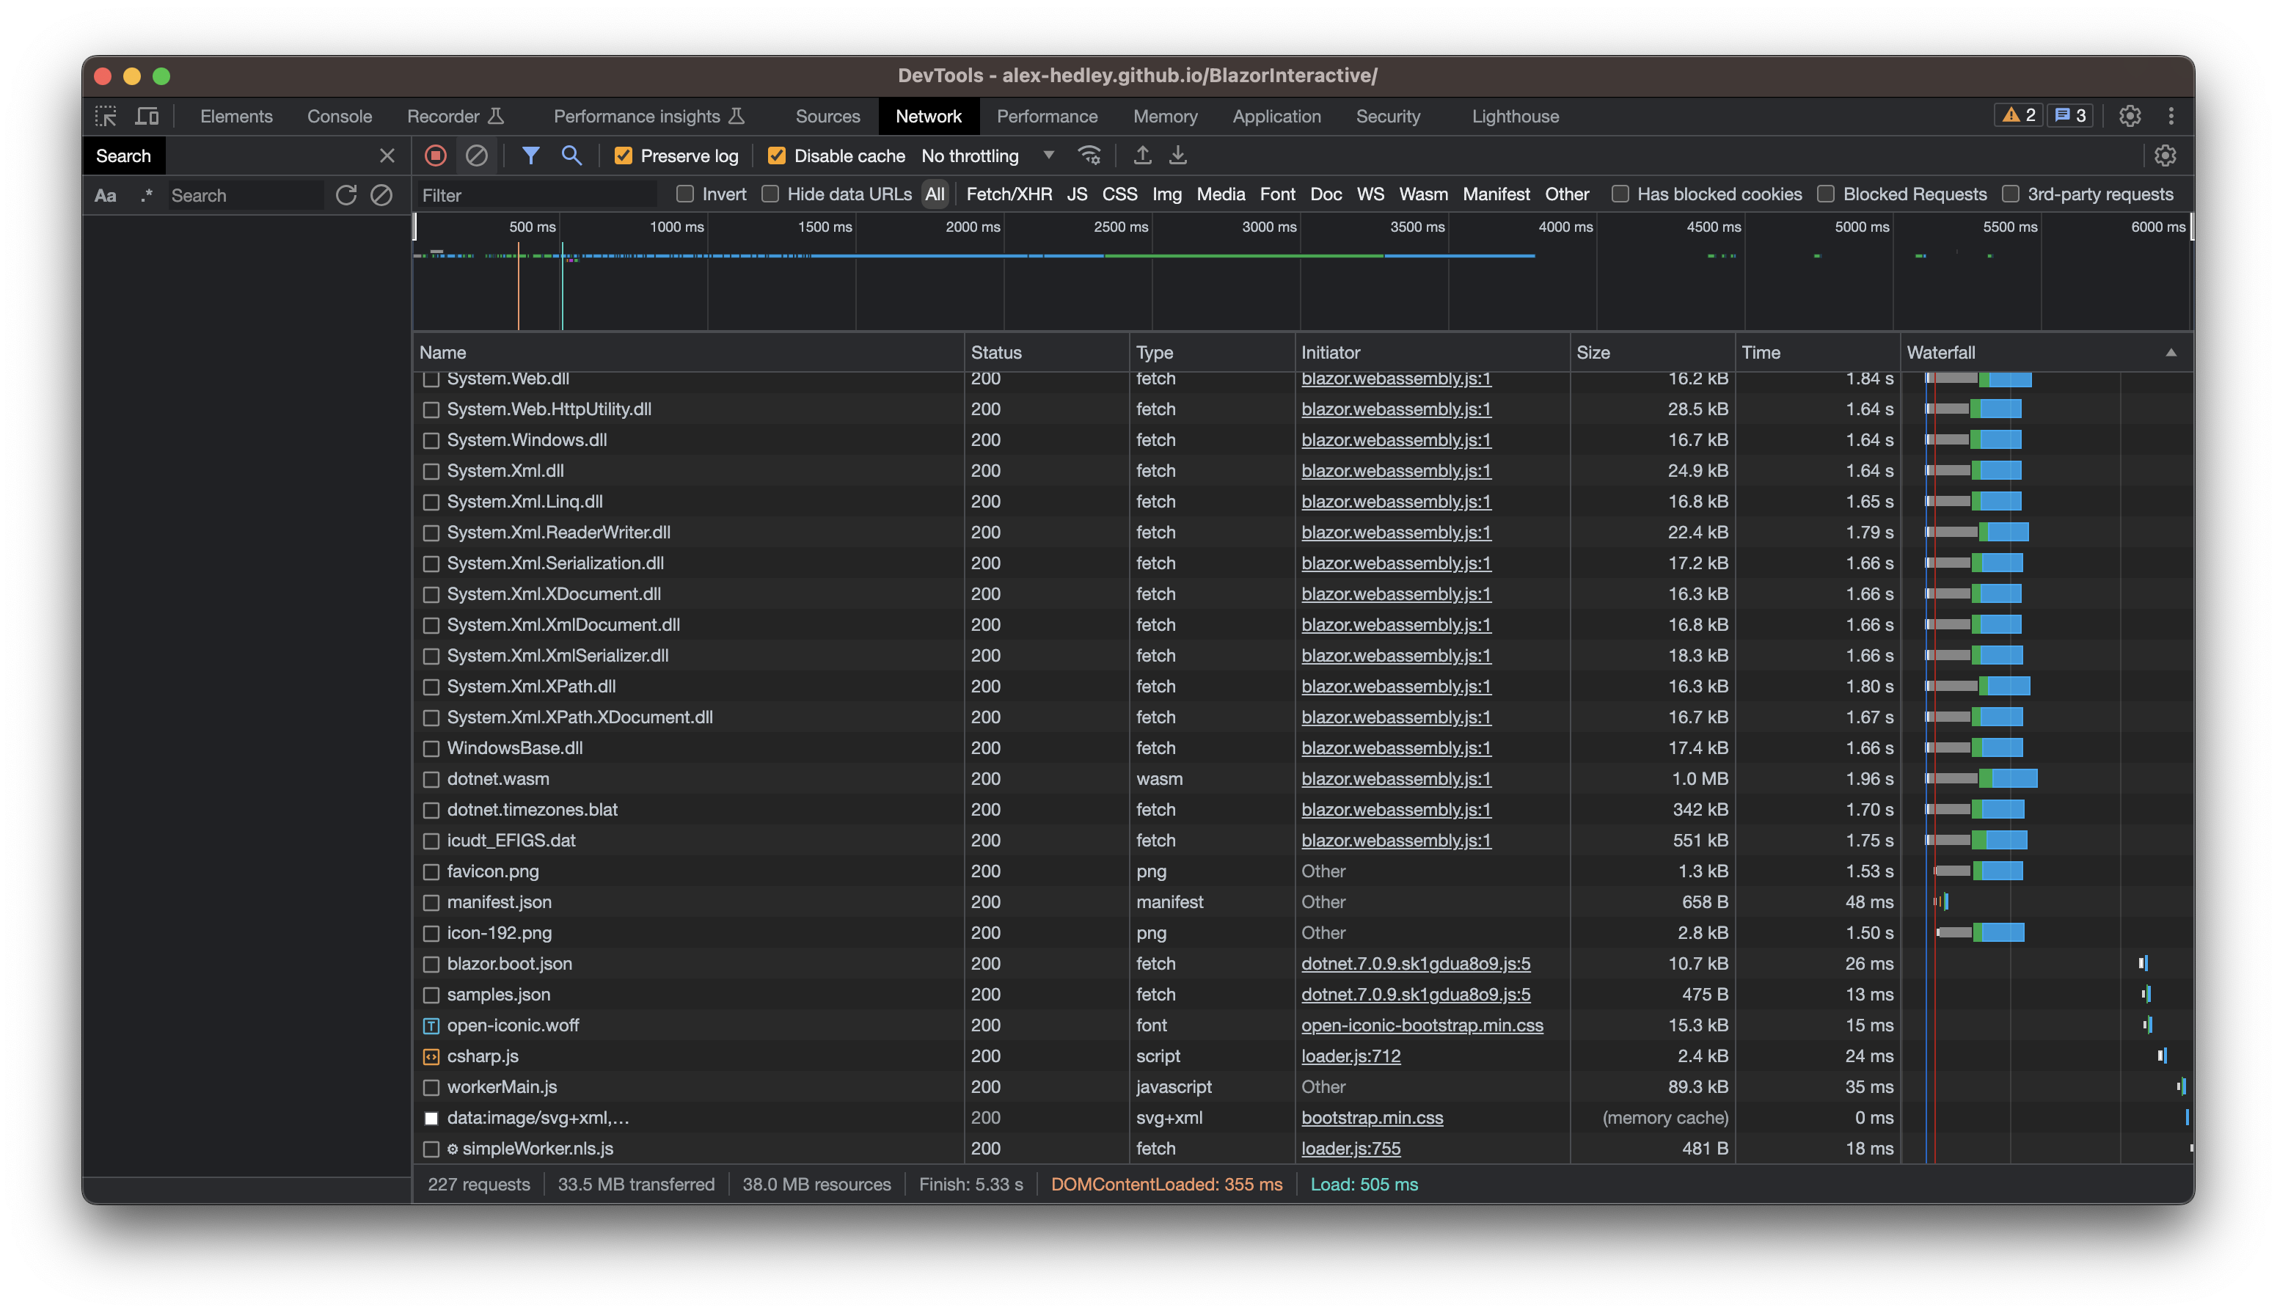The width and height of the screenshot is (2277, 1313).
Task: Toggle regular expression search option
Action: coord(146,195)
